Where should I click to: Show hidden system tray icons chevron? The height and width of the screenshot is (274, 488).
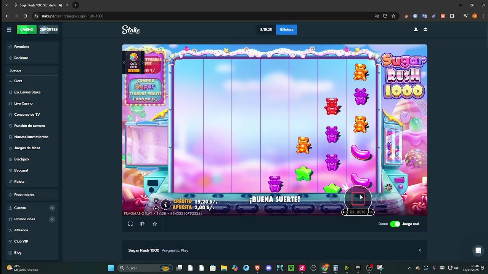click(409, 268)
